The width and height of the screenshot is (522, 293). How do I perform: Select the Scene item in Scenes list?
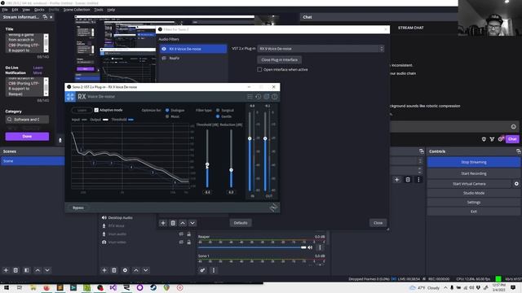(x=33, y=161)
